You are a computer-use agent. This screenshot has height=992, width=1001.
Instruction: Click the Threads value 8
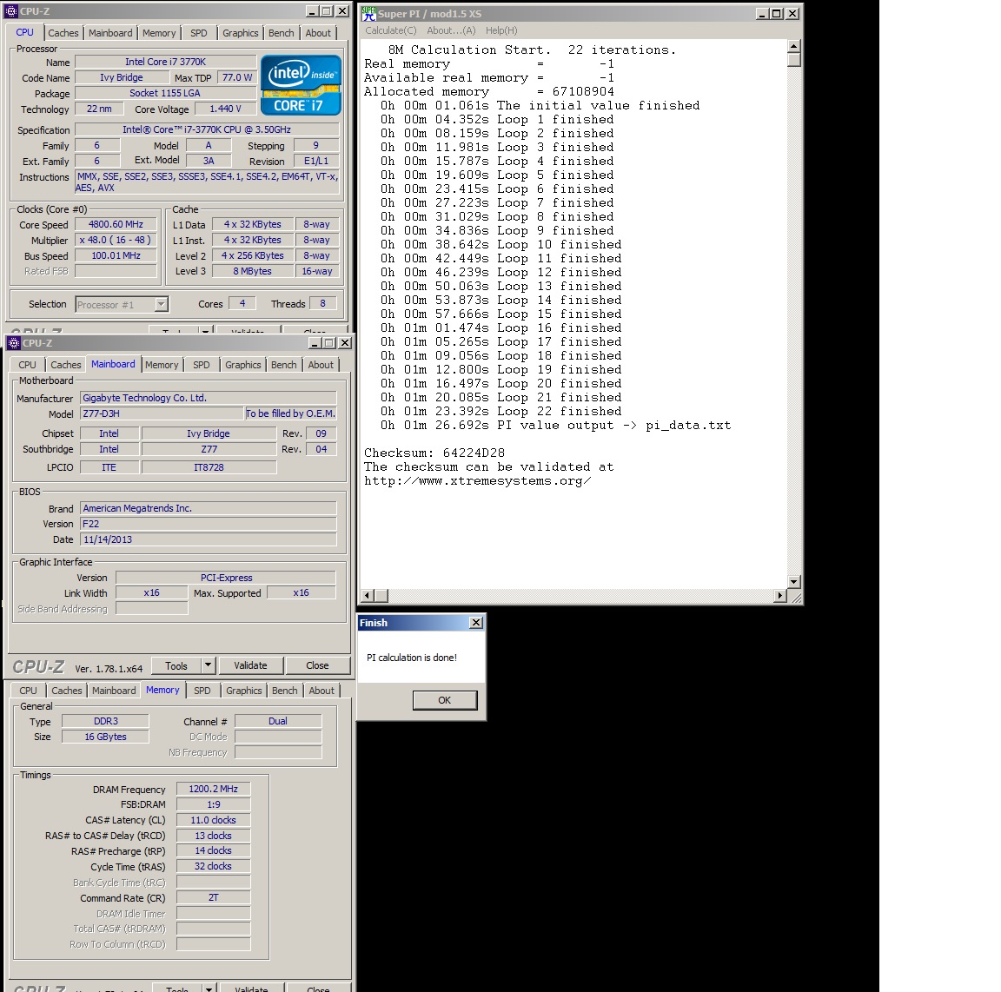tap(322, 304)
